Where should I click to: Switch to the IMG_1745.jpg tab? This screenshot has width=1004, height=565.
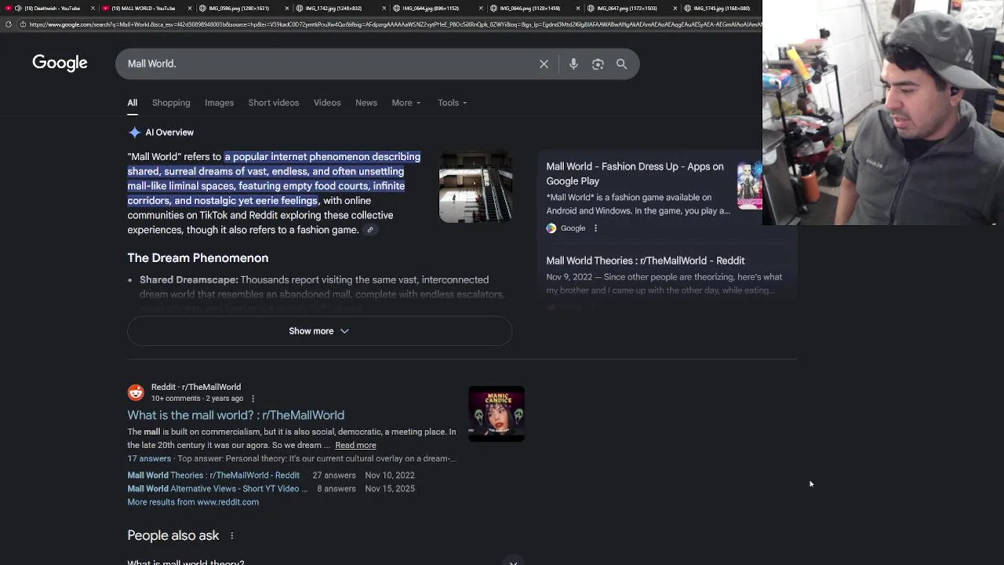[722, 8]
